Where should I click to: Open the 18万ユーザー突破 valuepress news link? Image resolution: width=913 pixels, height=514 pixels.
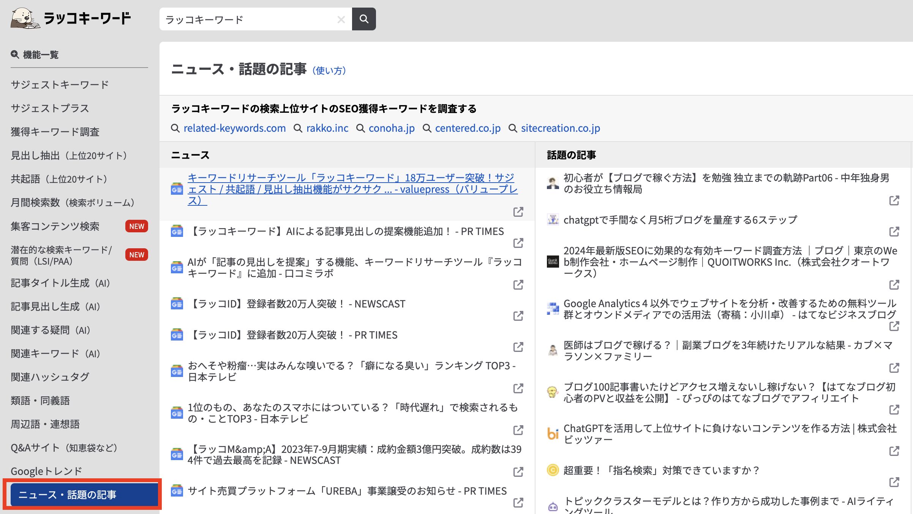click(352, 189)
